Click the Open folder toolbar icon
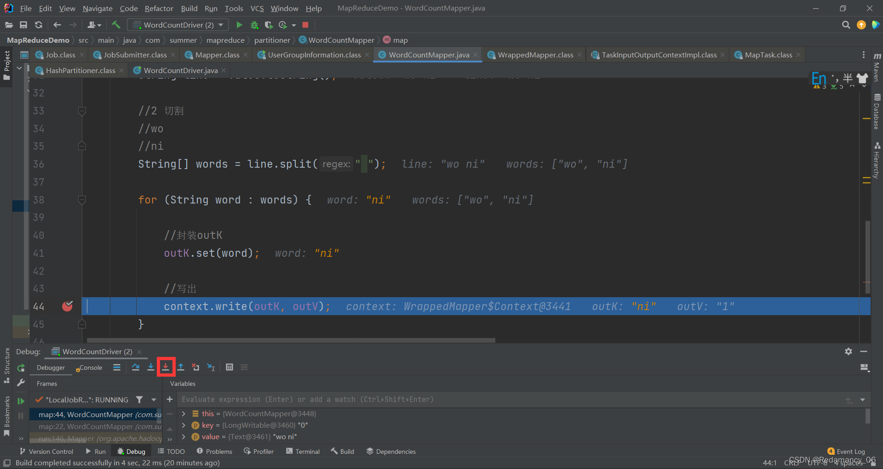883x469 pixels. pos(9,25)
